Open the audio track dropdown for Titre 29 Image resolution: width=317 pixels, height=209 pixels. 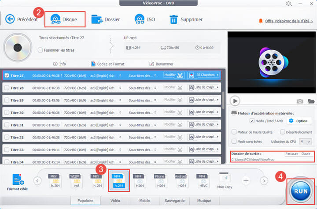click(x=120, y=100)
